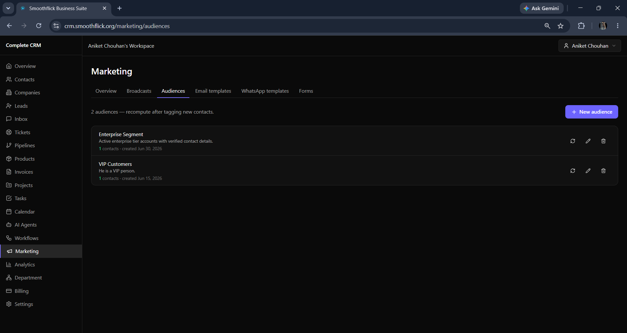Close the Smoothflick Business Suite tab

pos(104,8)
